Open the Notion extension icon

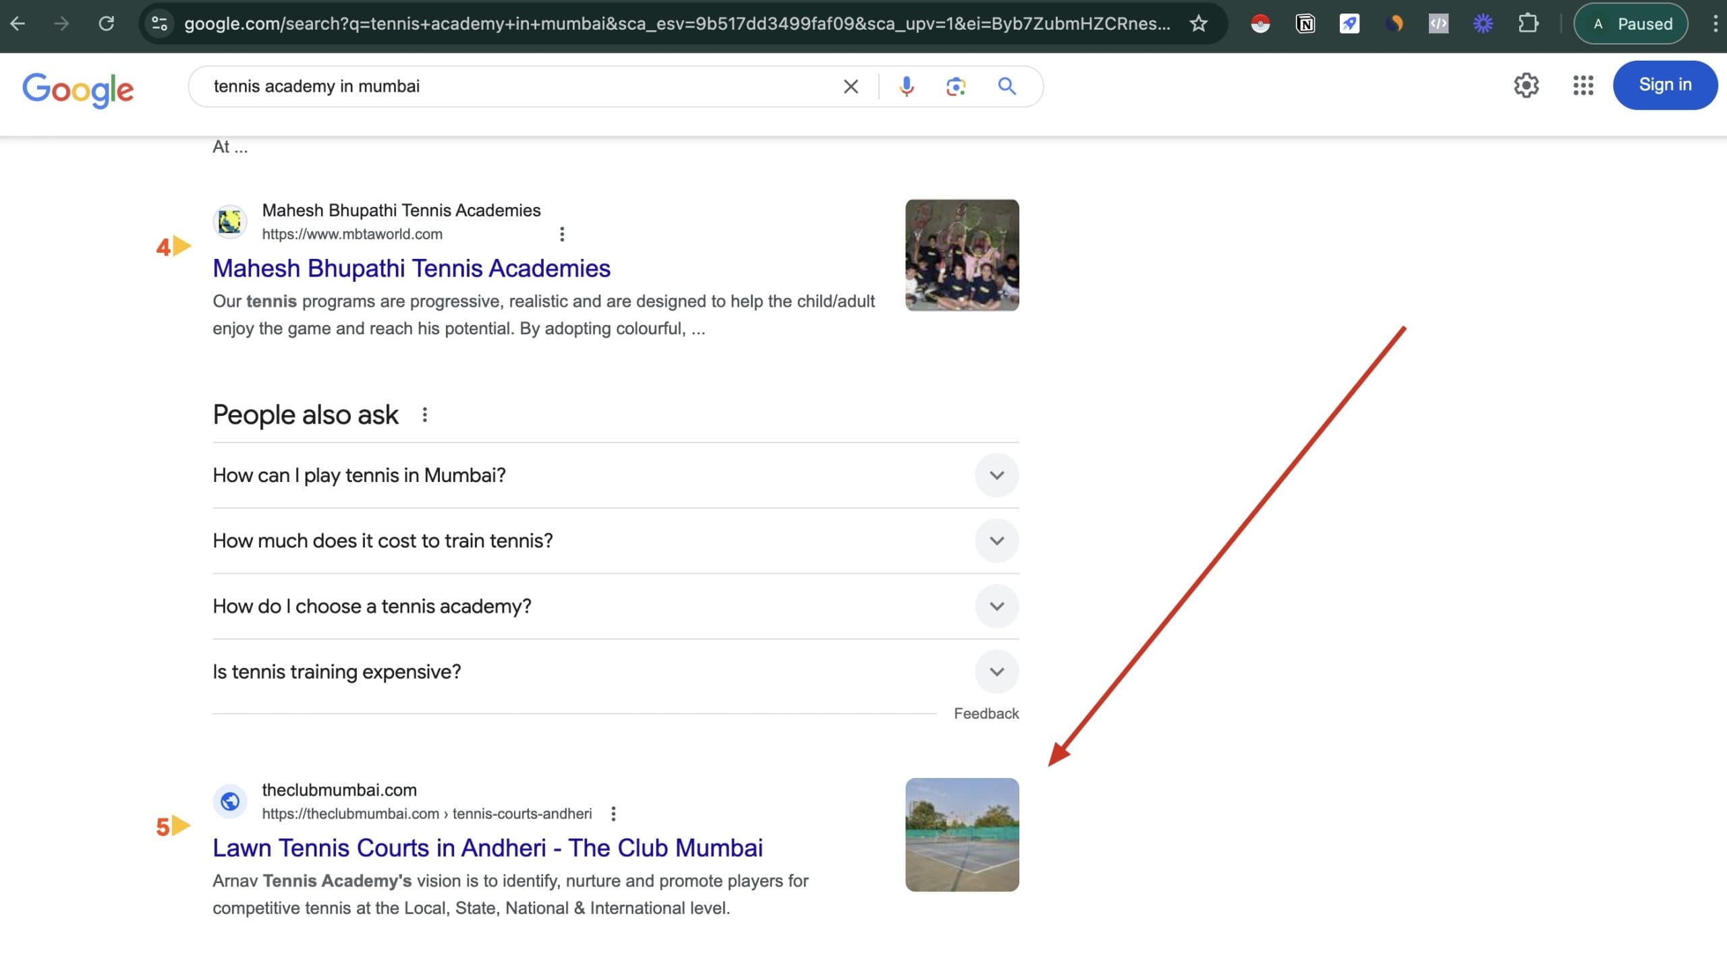click(1305, 24)
